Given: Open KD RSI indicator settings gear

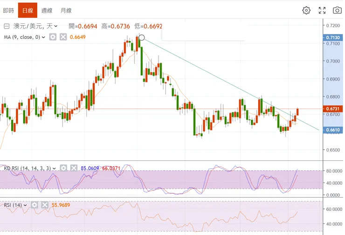Looking at the screenshot, I should pyautogui.click(x=63, y=168).
